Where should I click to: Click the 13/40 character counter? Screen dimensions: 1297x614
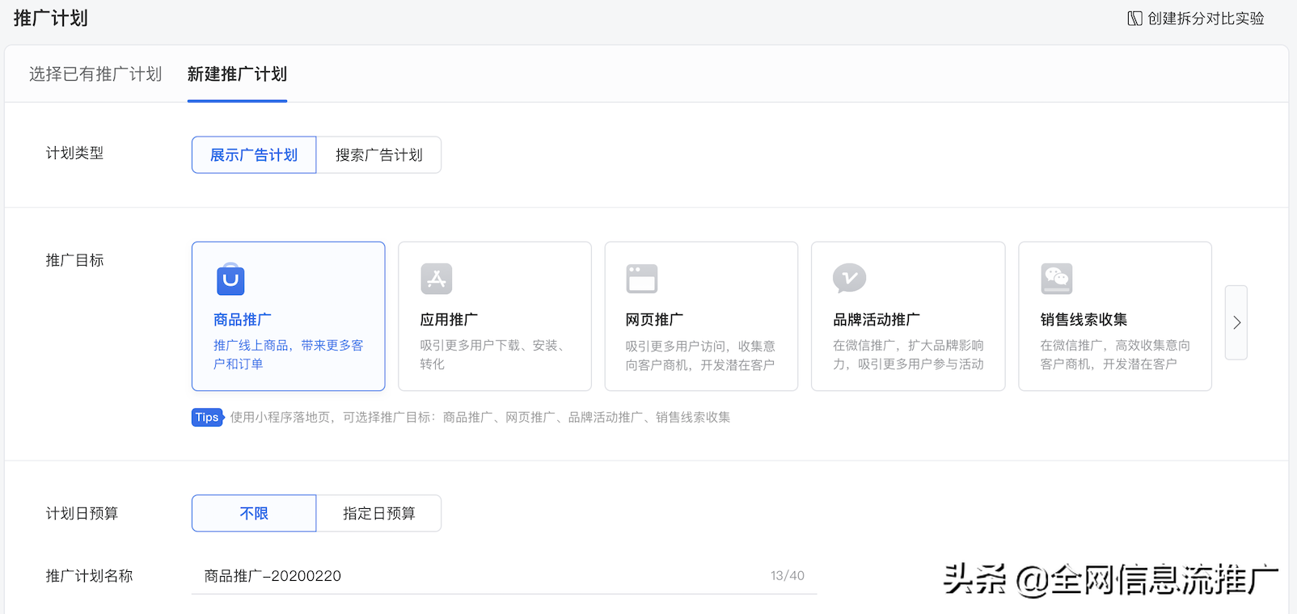pos(788,576)
